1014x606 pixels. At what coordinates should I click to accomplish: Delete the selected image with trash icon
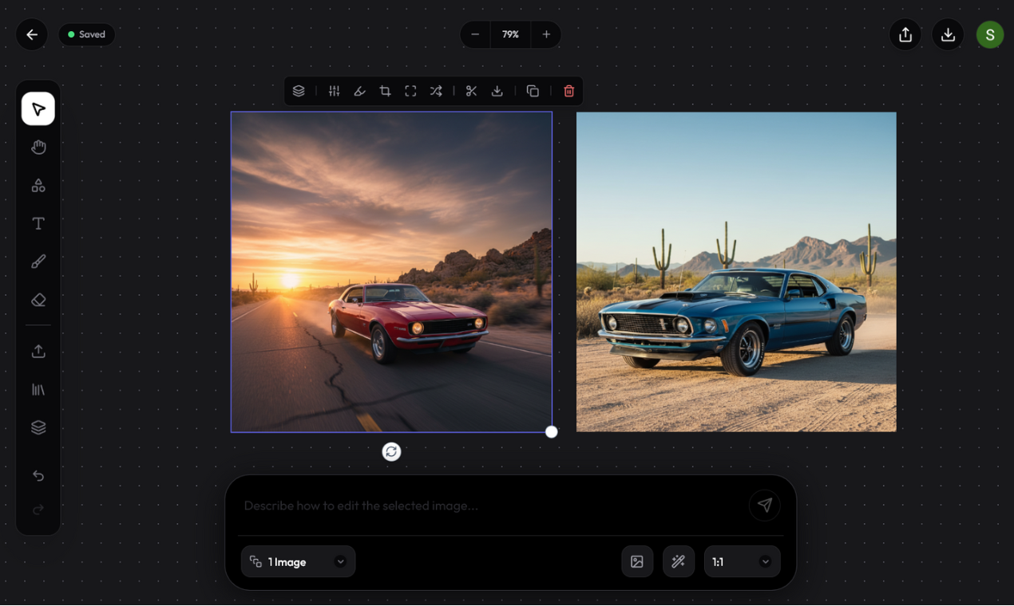[x=569, y=91]
